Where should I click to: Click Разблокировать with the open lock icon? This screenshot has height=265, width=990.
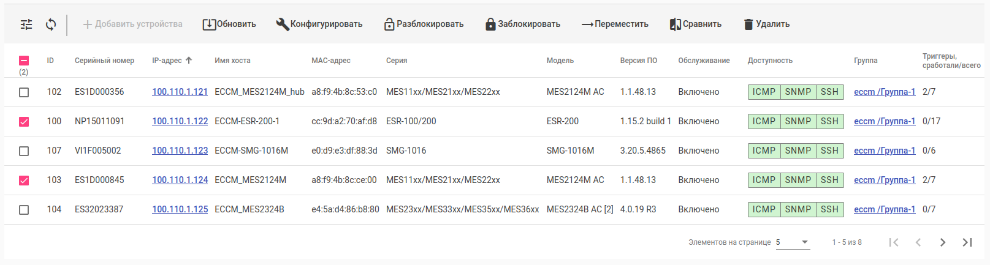424,24
